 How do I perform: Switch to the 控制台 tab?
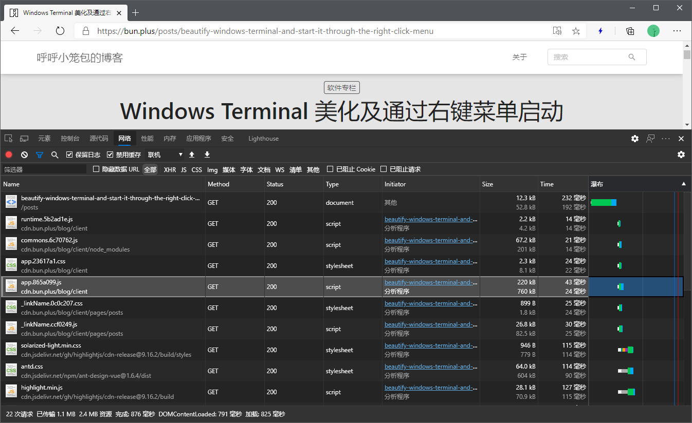[x=70, y=139]
